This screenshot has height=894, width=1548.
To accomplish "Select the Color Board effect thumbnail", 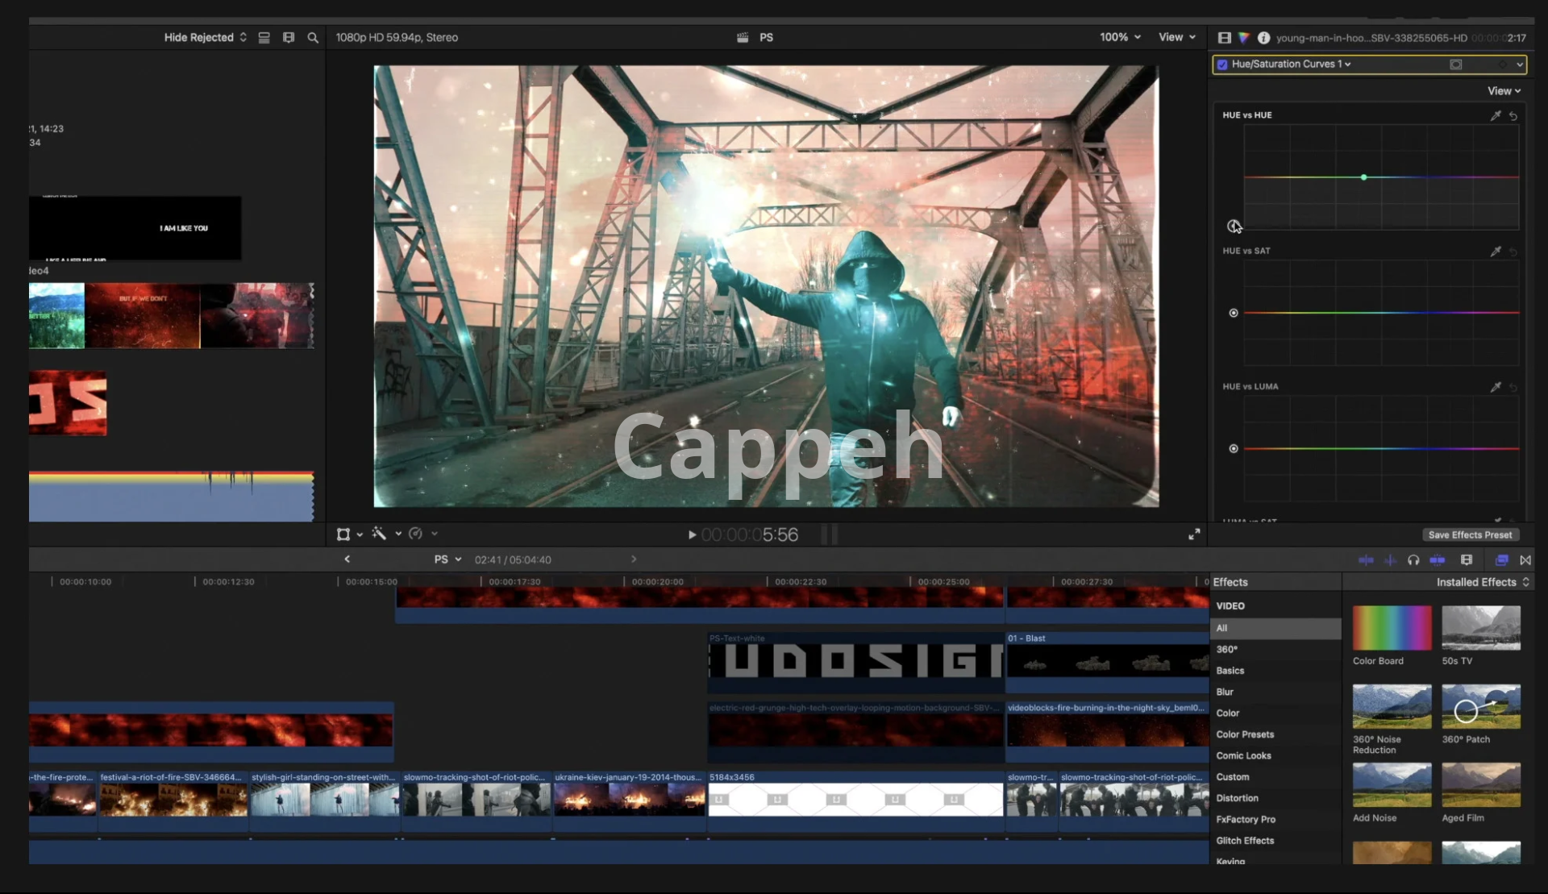I will (x=1392, y=628).
